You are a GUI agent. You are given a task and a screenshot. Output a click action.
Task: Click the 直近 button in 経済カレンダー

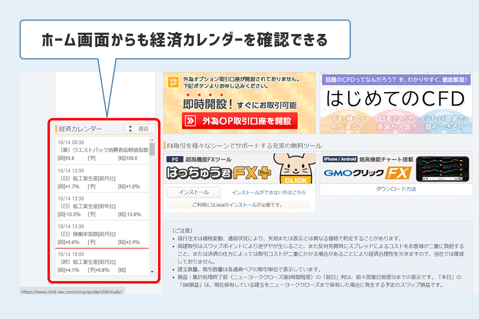[x=140, y=129]
